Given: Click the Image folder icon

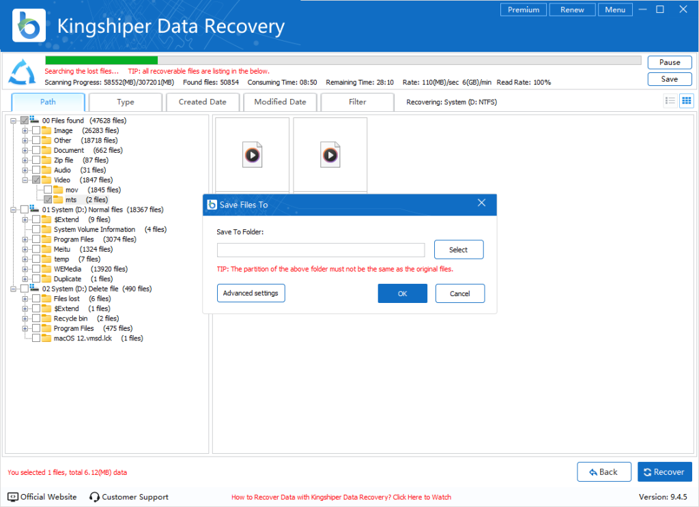Looking at the screenshot, I should coord(46,130).
